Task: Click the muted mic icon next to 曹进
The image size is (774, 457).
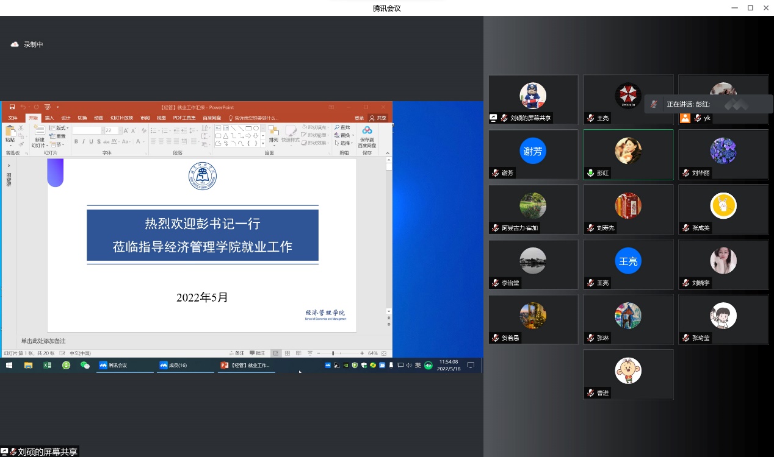Action: [x=591, y=393]
